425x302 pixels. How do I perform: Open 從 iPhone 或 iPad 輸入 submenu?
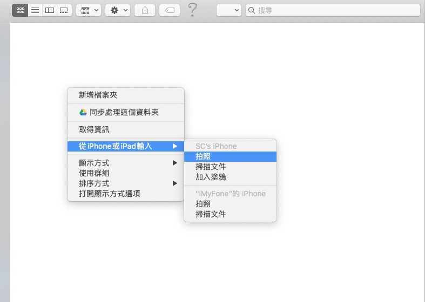tap(126, 146)
